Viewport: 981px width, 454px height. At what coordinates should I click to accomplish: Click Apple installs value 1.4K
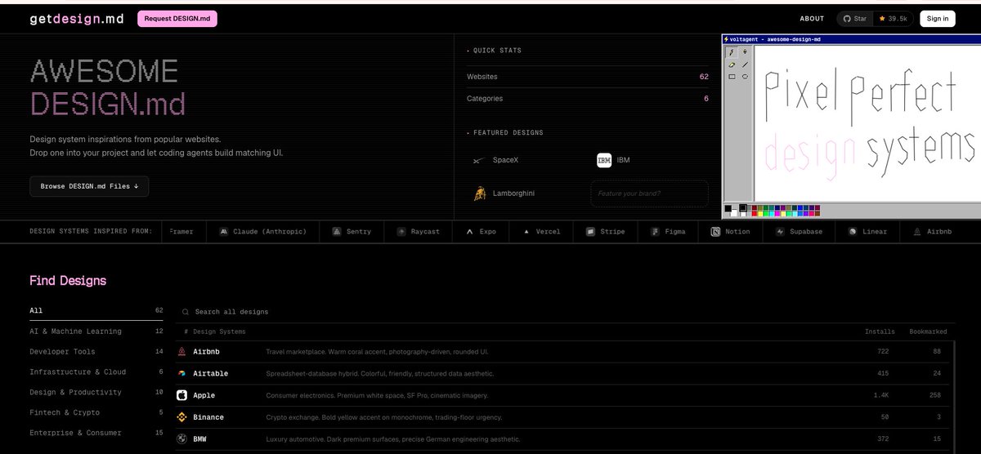pos(881,395)
